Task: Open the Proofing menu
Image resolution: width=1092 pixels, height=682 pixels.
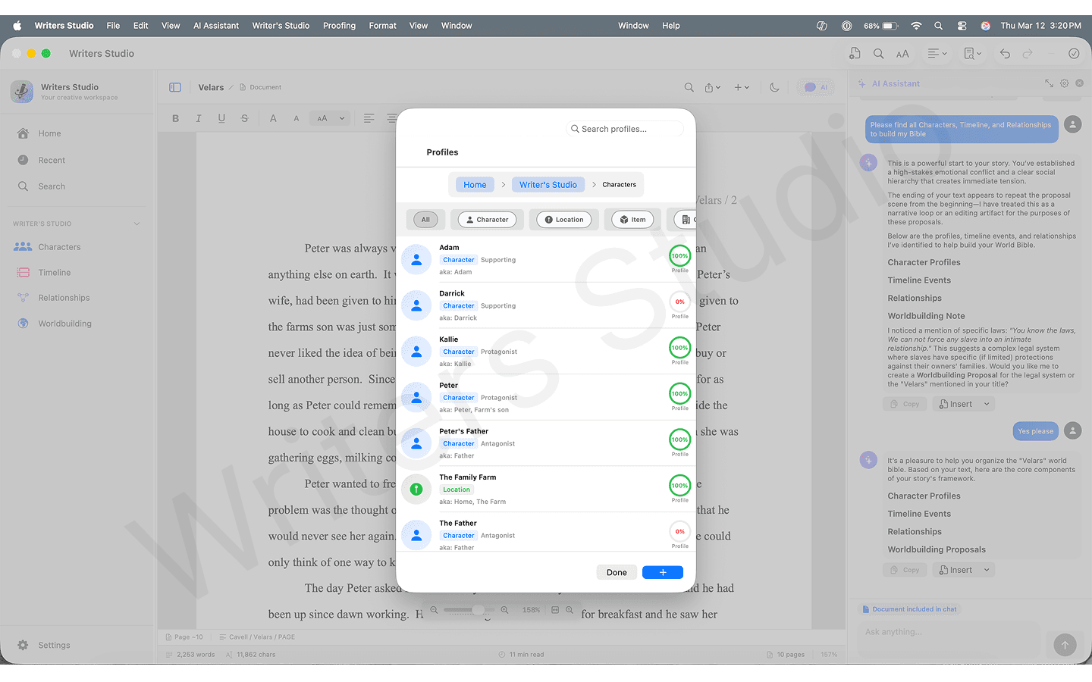Action: click(339, 26)
